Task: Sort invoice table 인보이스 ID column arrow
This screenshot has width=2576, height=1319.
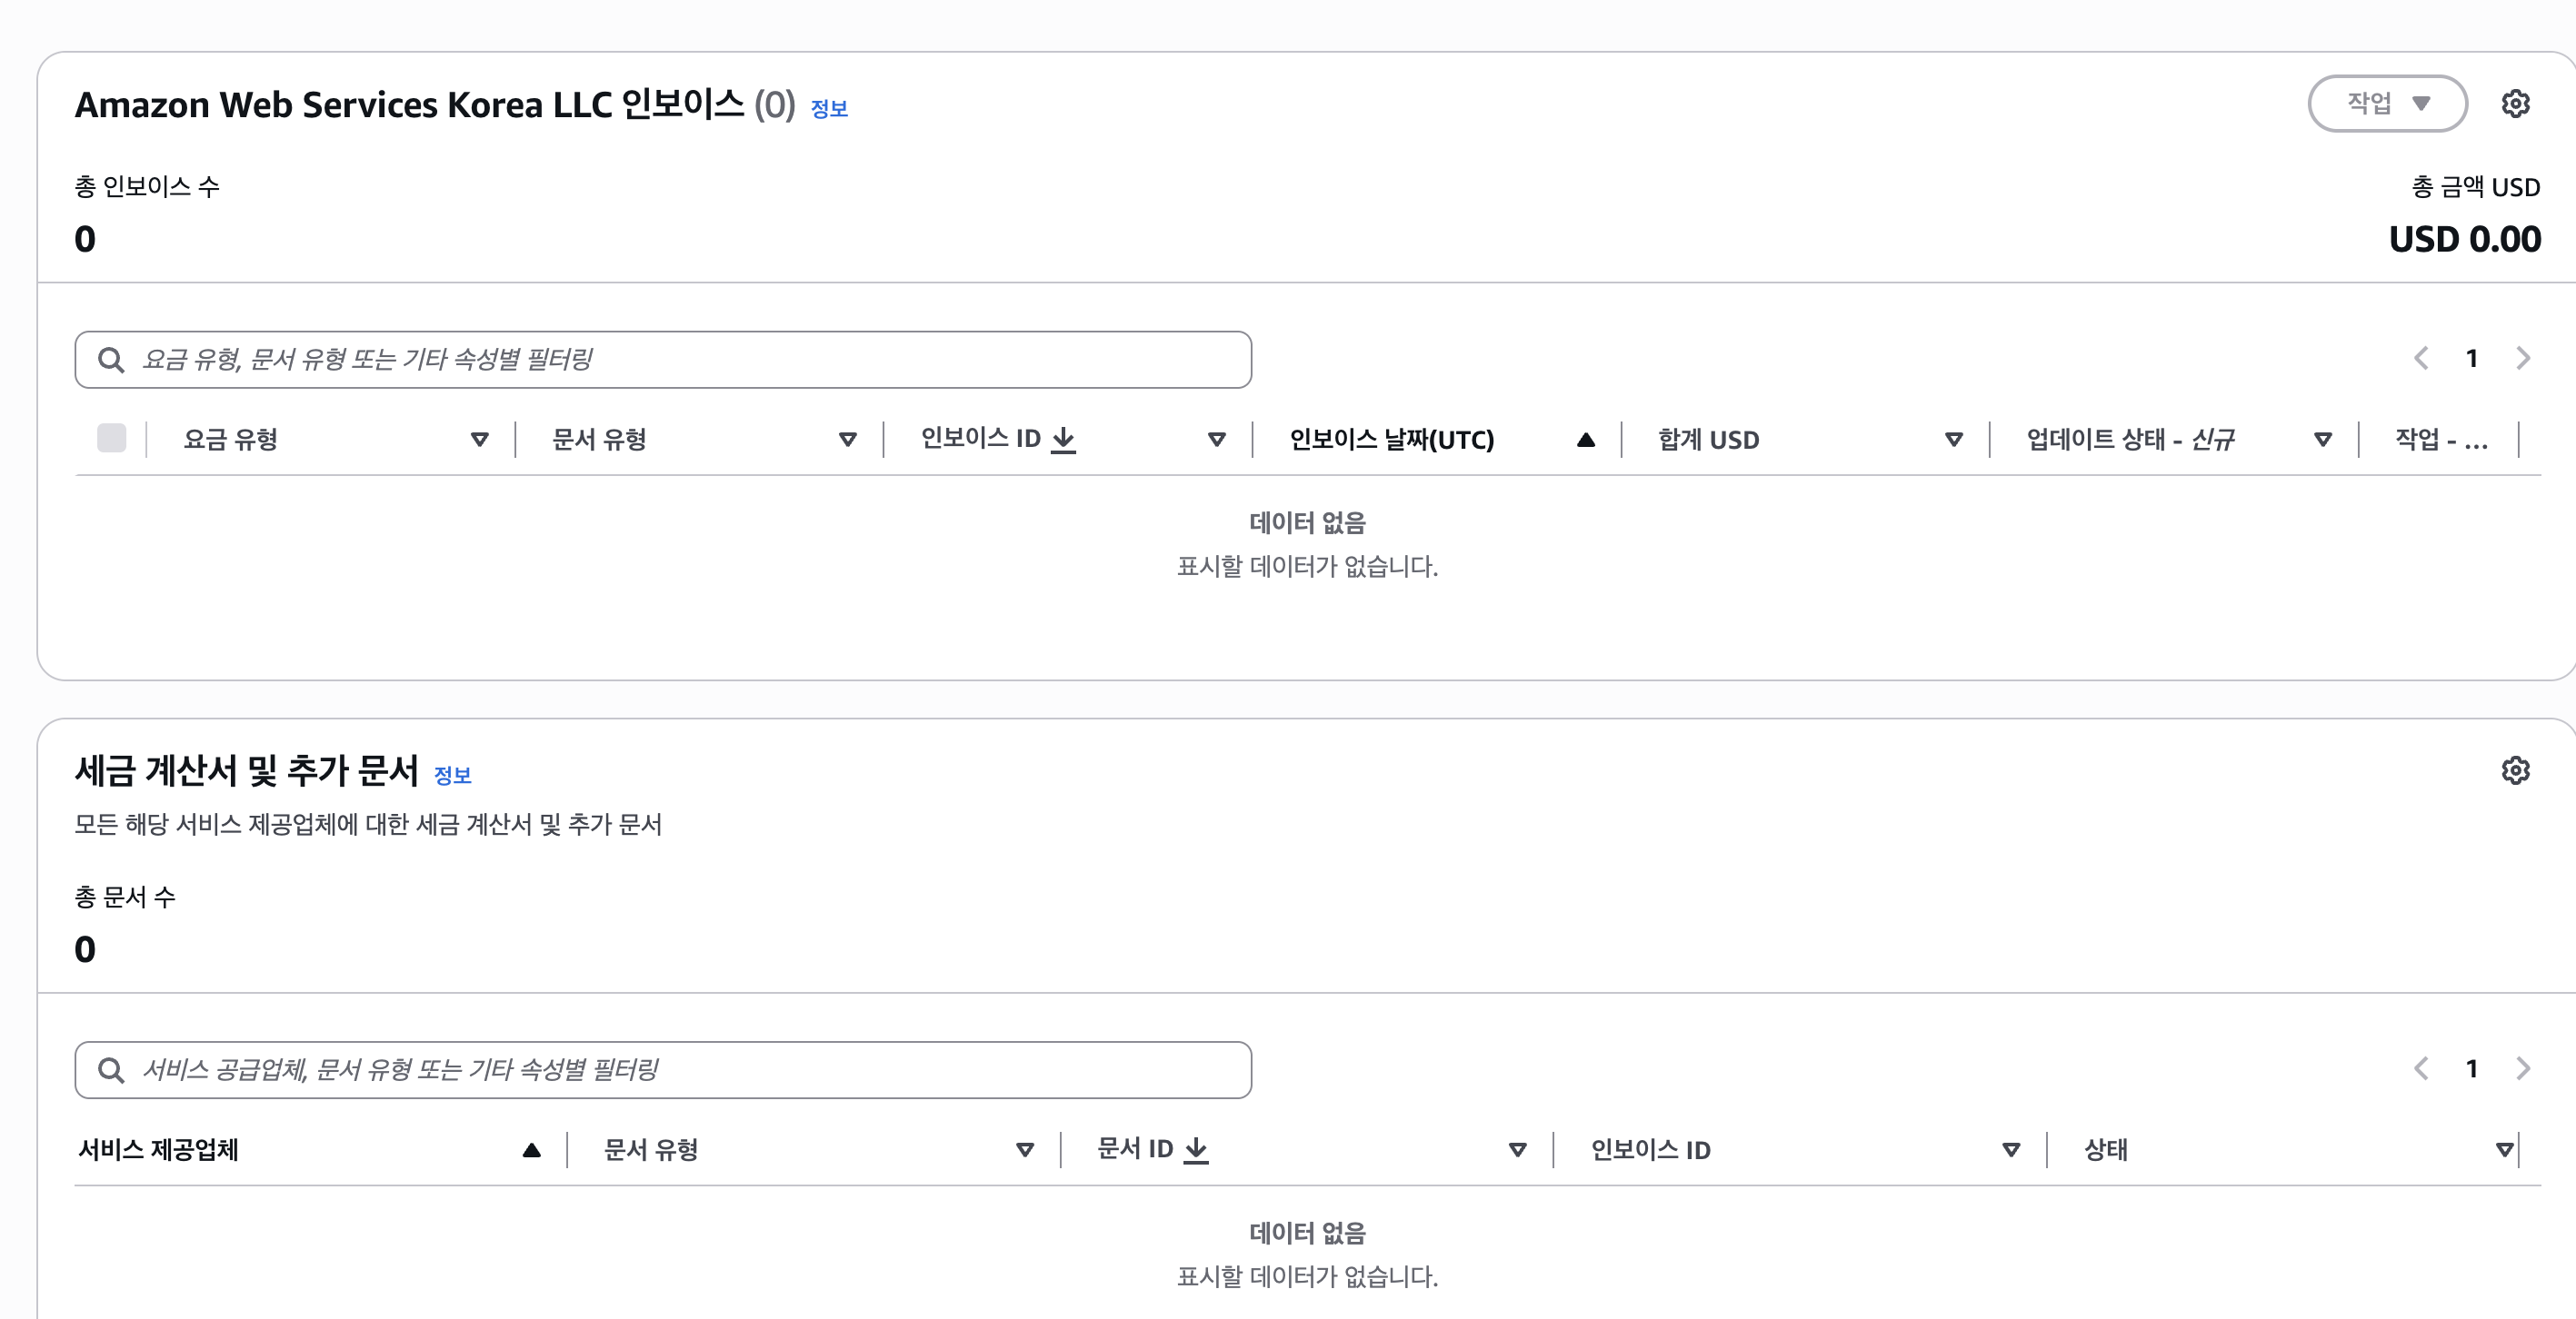Action: click(1217, 440)
